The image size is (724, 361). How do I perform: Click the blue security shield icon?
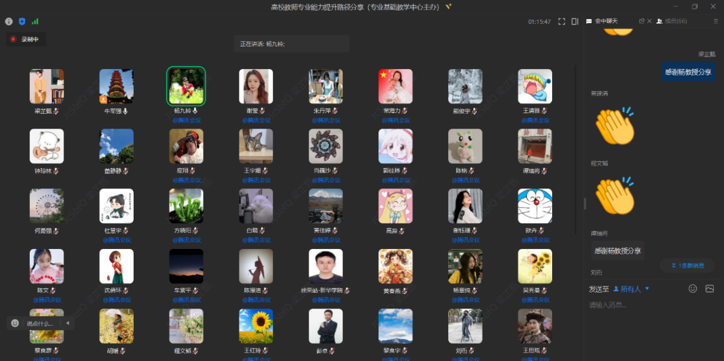[x=22, y=21]
